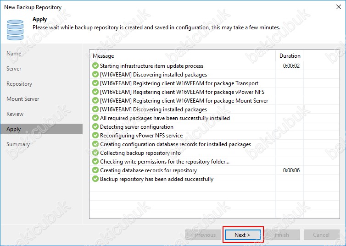The width and height of the screenshot is (346, 246).
Task: Click check icon for Collecting backup repository info
Action: [x=95, y=153]
